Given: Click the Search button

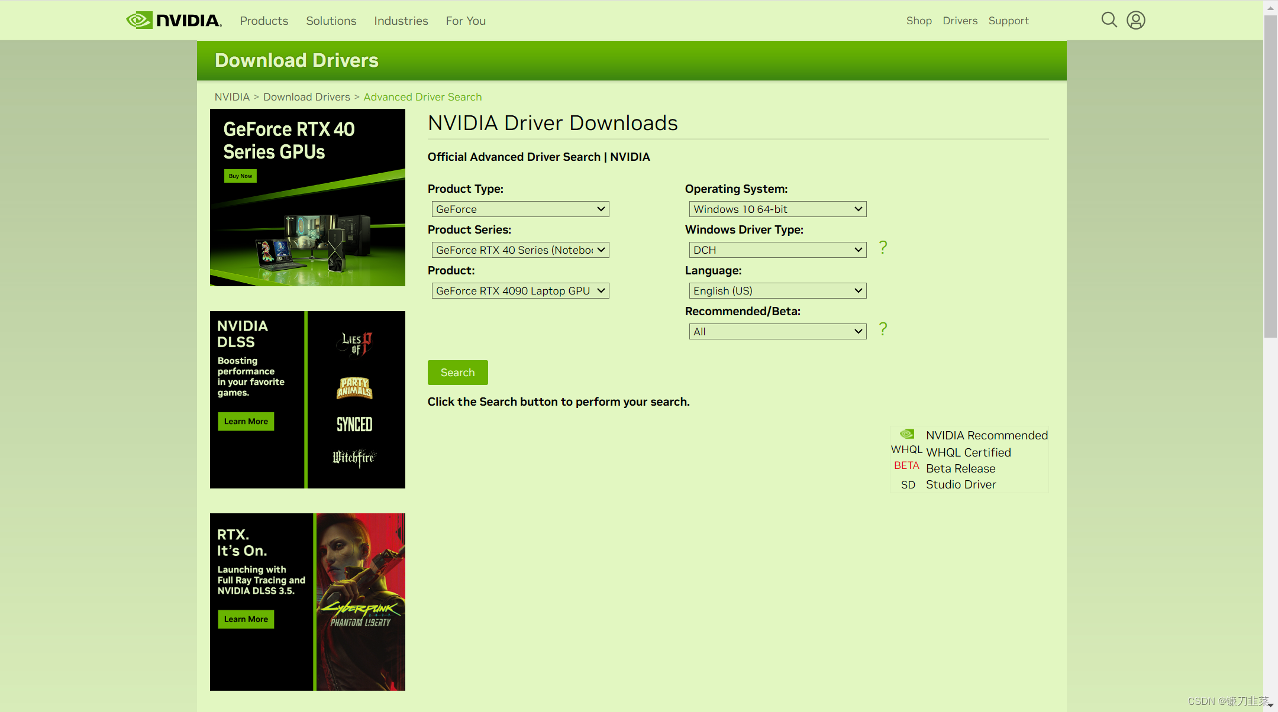Looking at the screenshot, I should coord(458,372).
